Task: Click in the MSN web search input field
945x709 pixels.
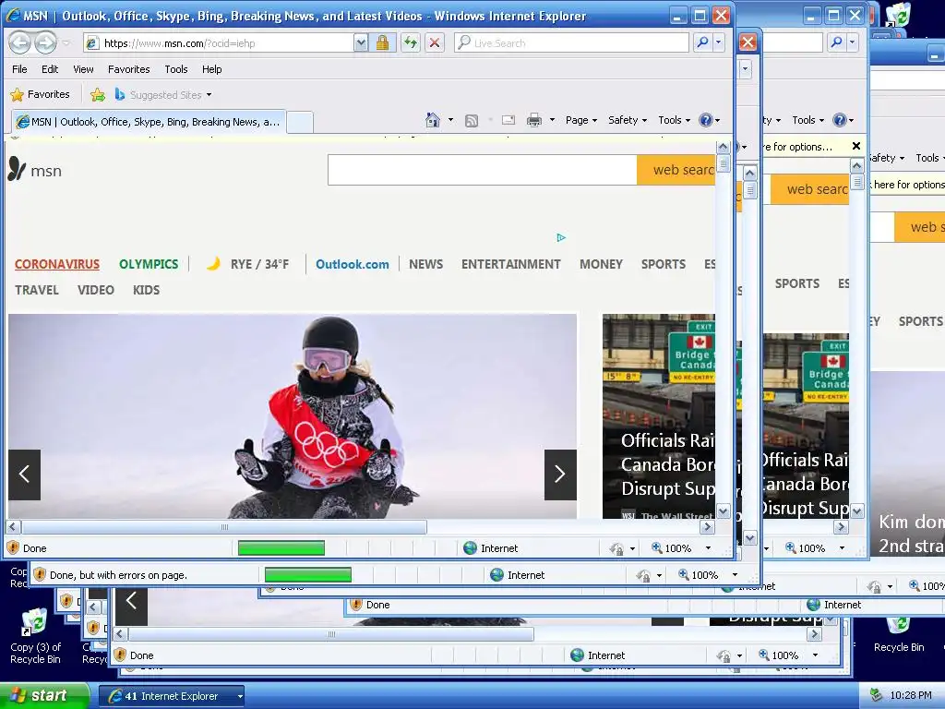Action: pos(482,170)
